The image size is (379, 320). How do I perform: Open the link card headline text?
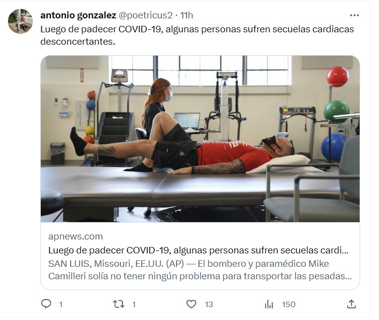198,250
